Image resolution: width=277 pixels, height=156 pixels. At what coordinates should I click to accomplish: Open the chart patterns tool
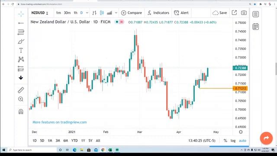pyautogui.click(x=21, y=59)
